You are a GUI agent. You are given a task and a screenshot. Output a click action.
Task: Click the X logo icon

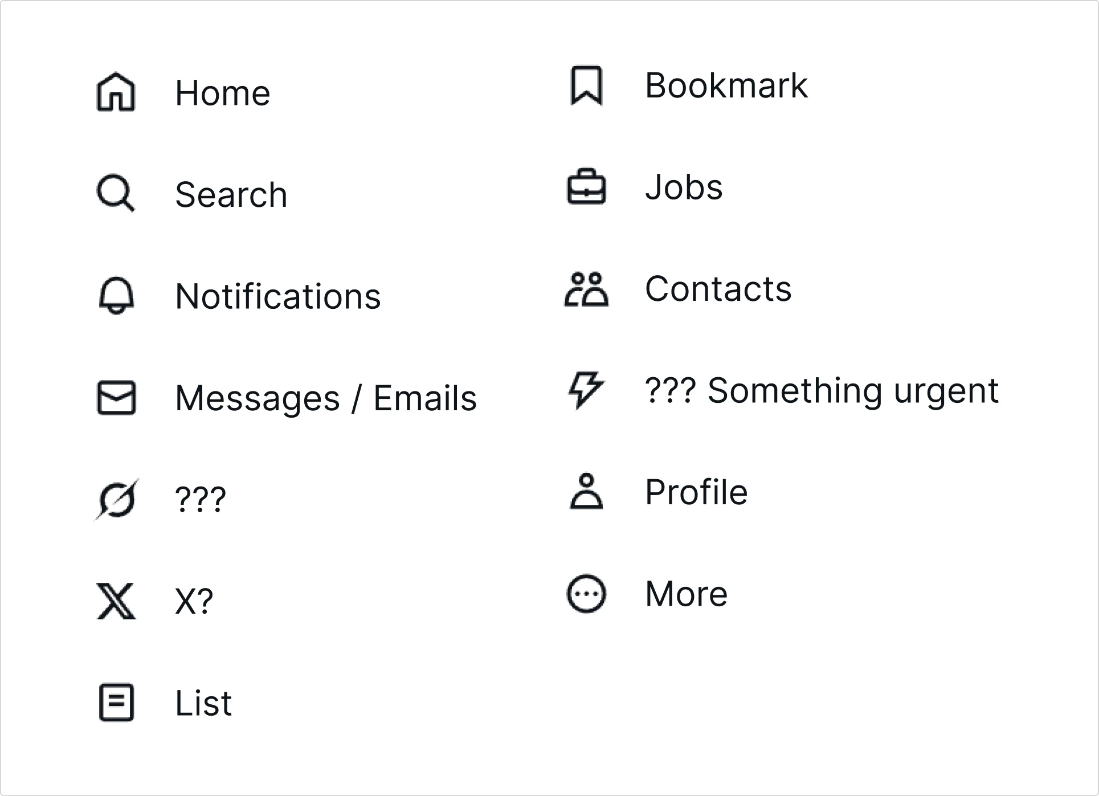click(x=116, y=601)
